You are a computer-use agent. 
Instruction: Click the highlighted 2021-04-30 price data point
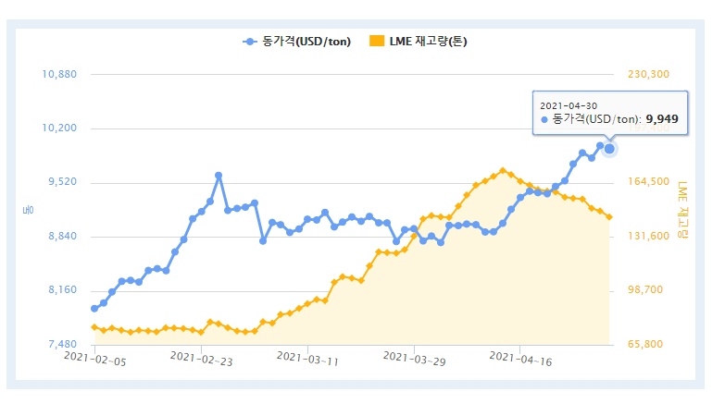point(609,149)
